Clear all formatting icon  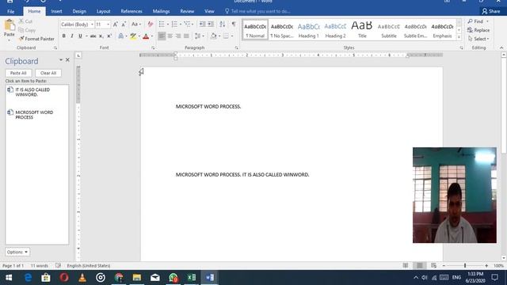(150, 25)
